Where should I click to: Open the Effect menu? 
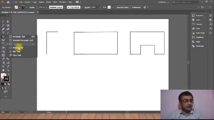click(x=48, y=2)
